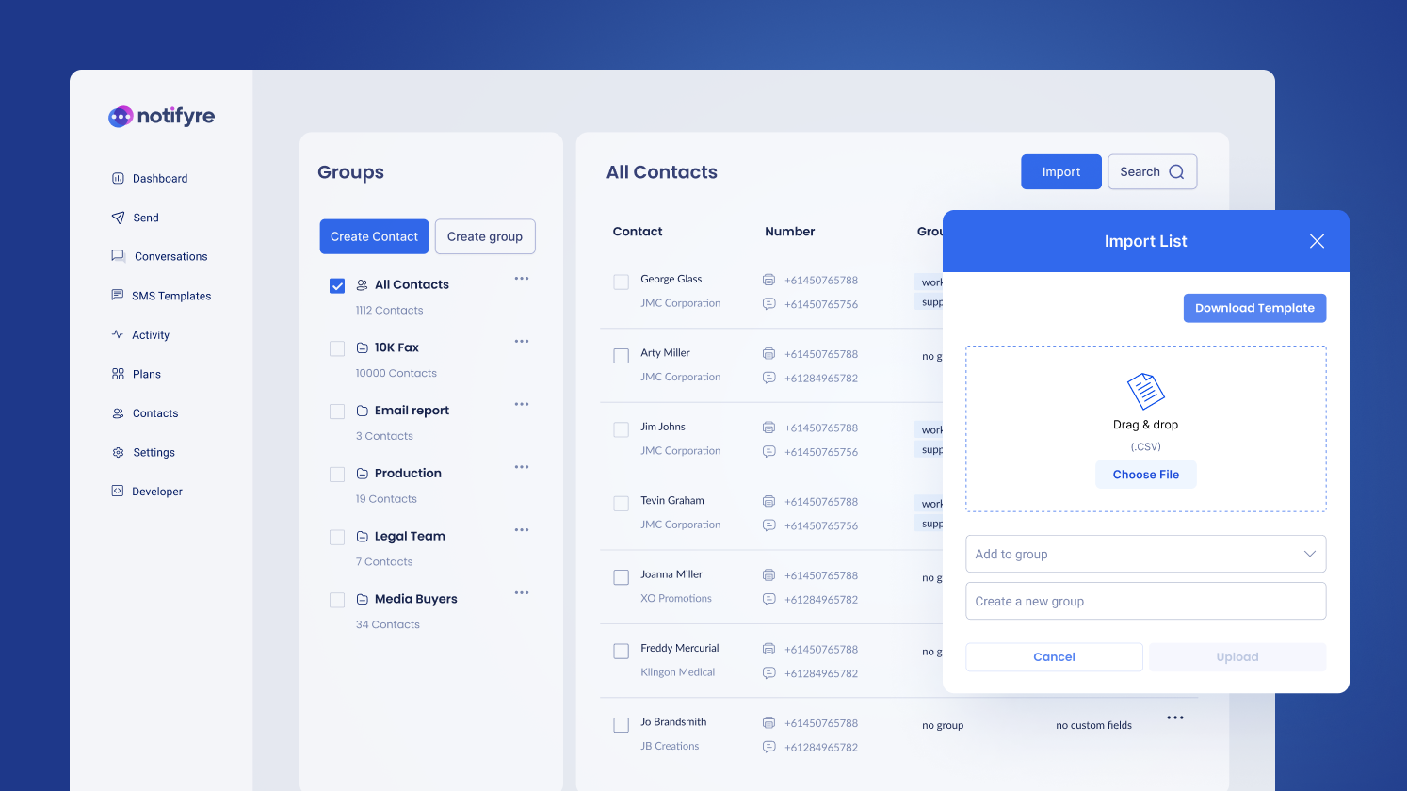Check the 10K Fax group checkbox
Screen dimensions: 1407x791
pos(337,348)
